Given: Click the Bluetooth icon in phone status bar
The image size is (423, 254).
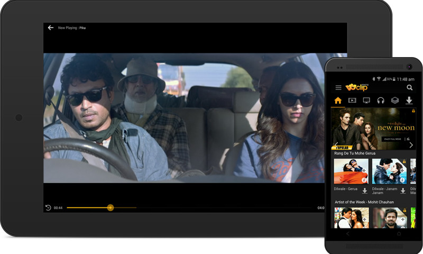Looking at the screenshot, I should [x=374, y=79].
